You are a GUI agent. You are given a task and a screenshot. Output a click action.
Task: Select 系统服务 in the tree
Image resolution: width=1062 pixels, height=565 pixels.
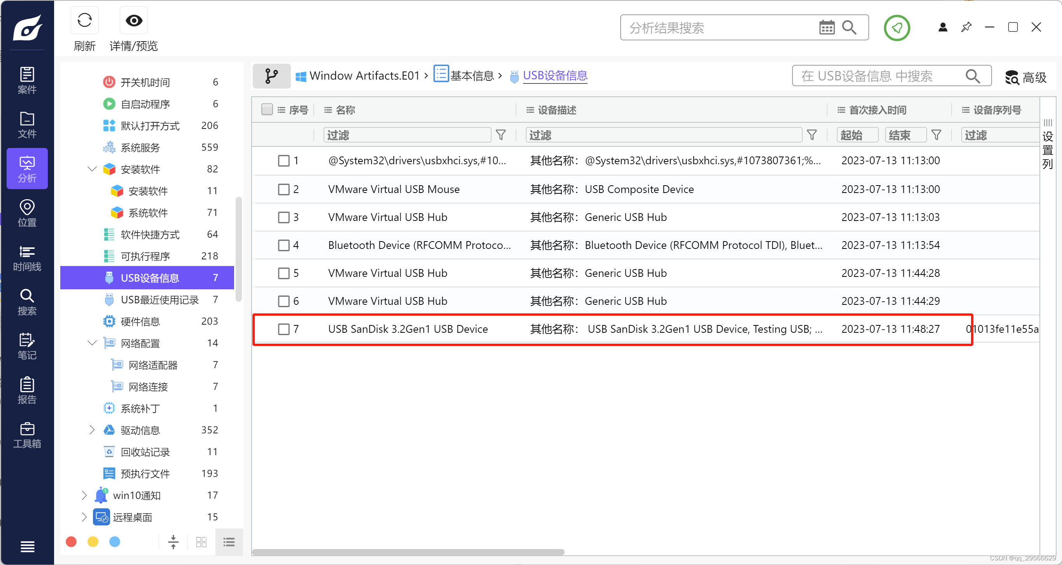click(x=147, y=148)
